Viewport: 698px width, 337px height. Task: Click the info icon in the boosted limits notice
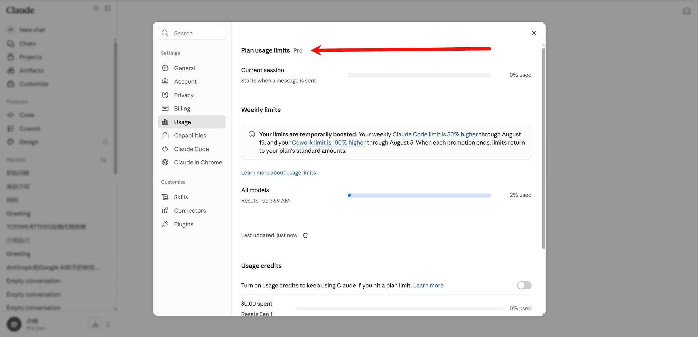coord(252,134)
